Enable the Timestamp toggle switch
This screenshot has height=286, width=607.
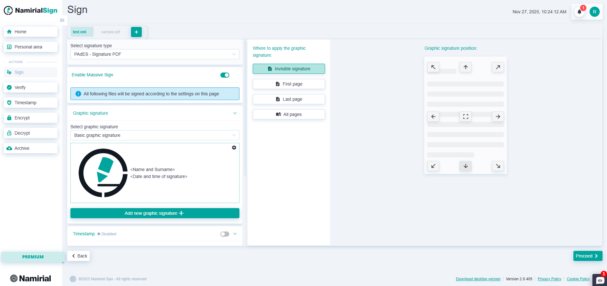(225, 234)
